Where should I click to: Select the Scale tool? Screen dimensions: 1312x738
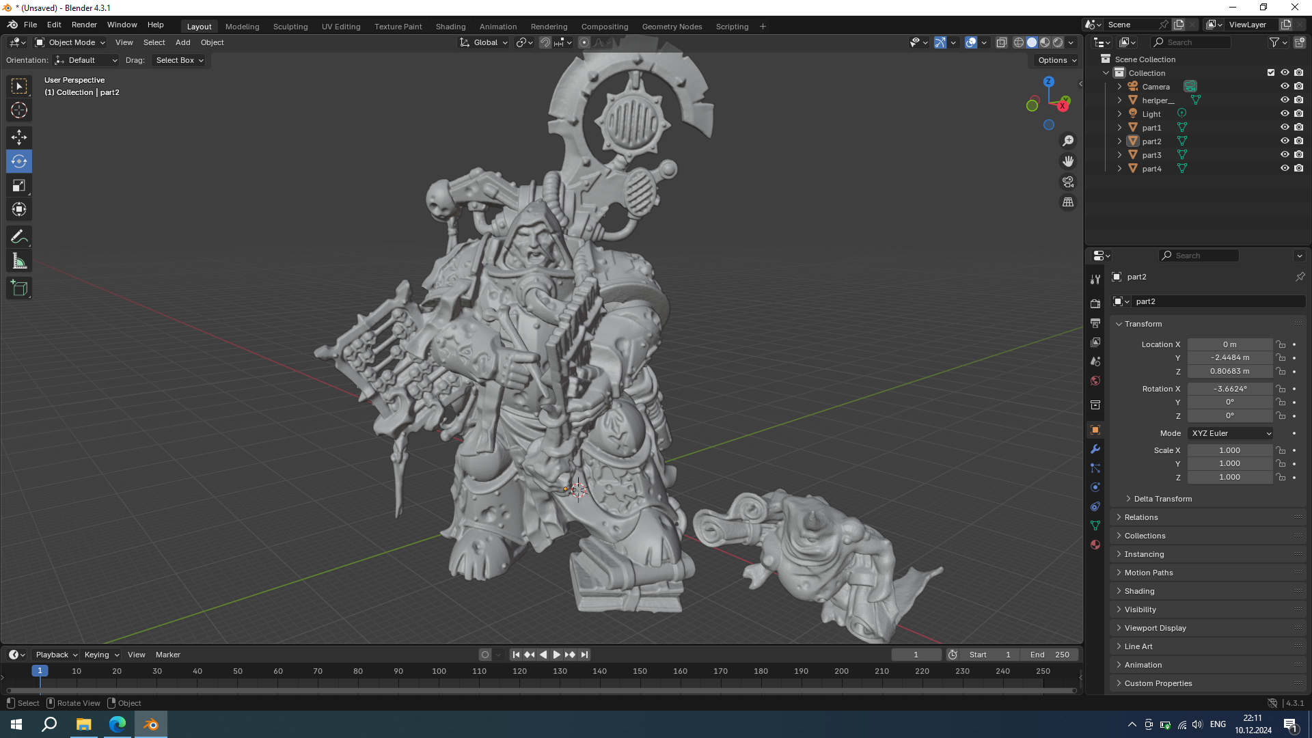[x=19, y=186]
